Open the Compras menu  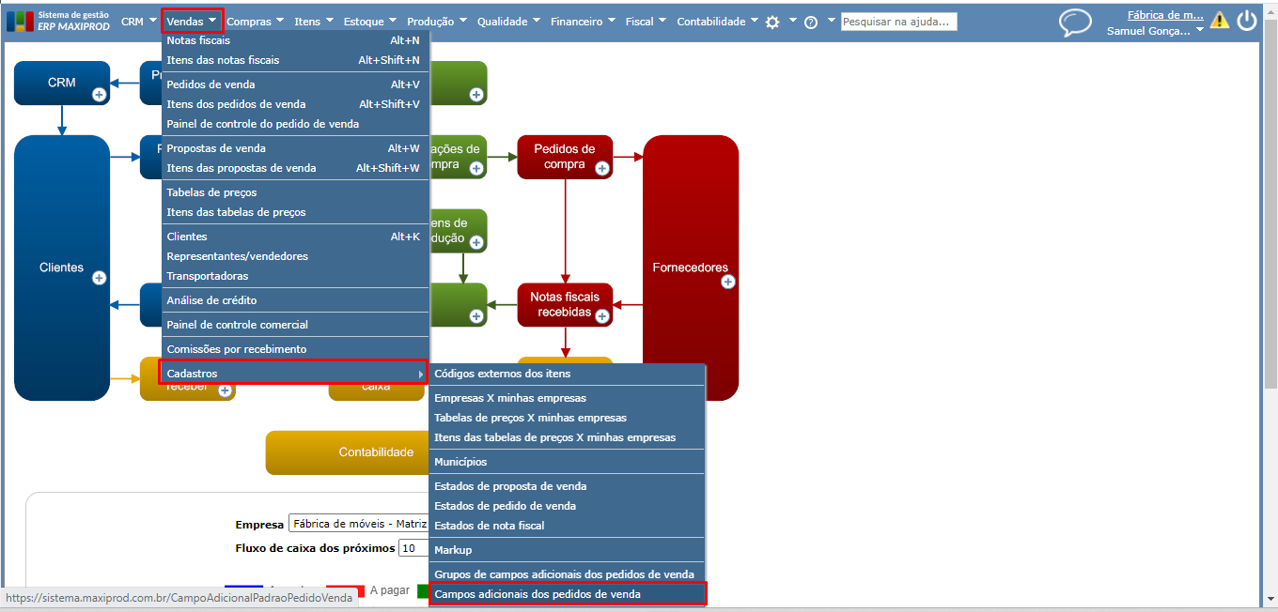coord(256,21)
